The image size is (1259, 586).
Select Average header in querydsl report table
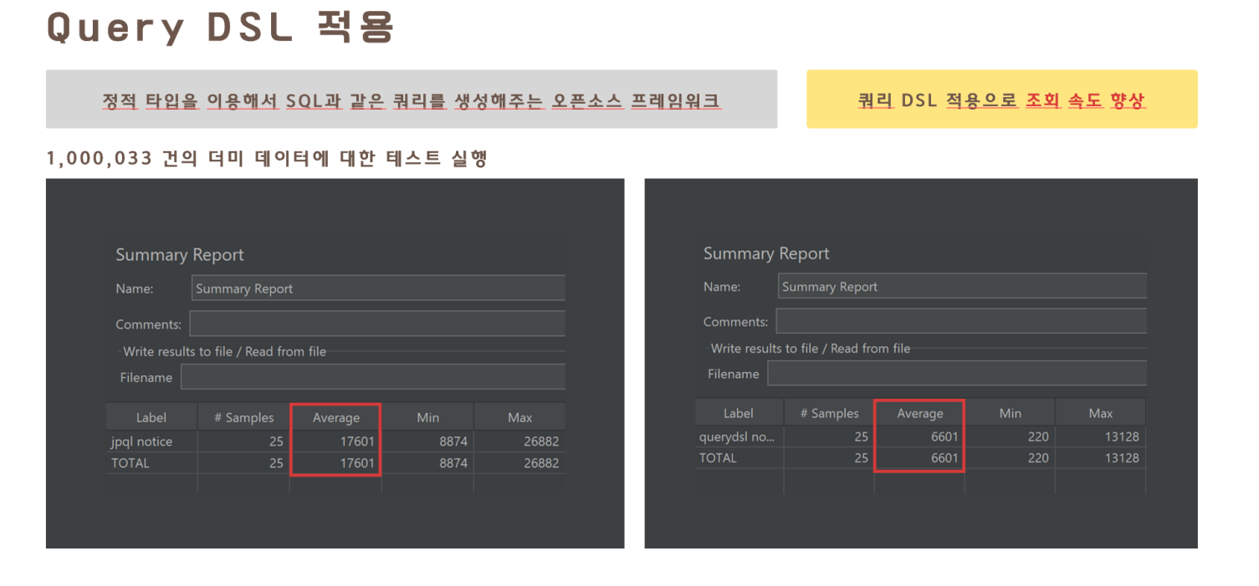click(920, 413)
